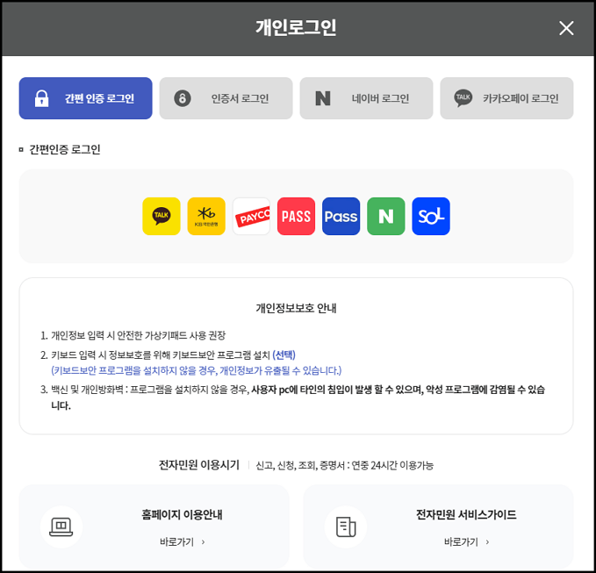Select blue Samsung Pass icon
This screenshot has height=573, width=596.
(341, 216)
